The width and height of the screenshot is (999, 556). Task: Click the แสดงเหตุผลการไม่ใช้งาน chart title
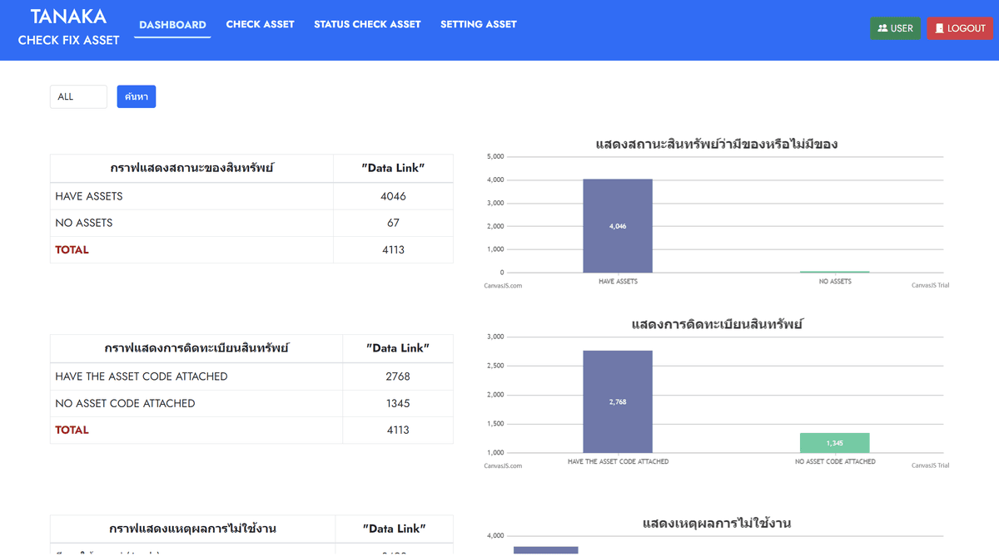point(717,523)
